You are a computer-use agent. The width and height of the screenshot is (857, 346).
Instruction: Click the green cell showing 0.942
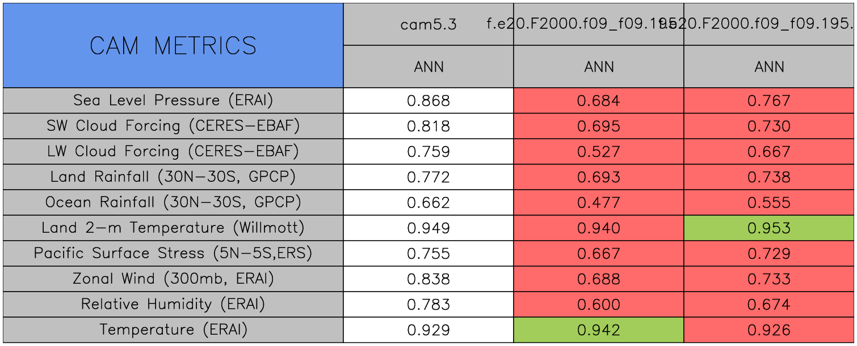[x=599, y=330]
